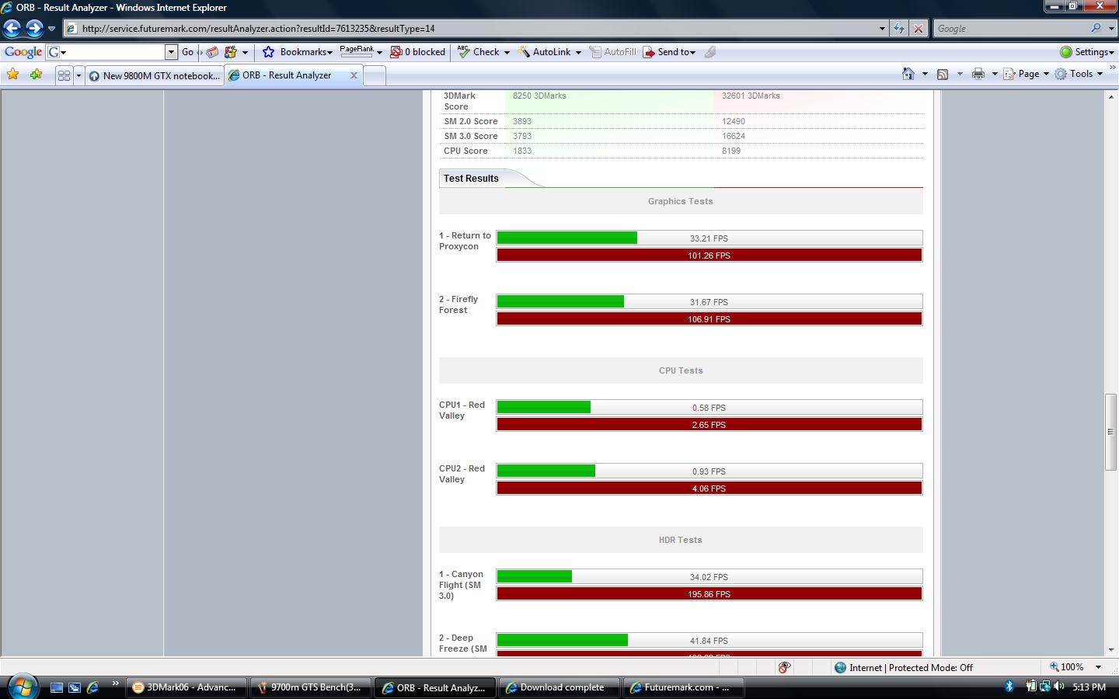Click Show Desktop in Quick Launch

click(x=57, y=687)
